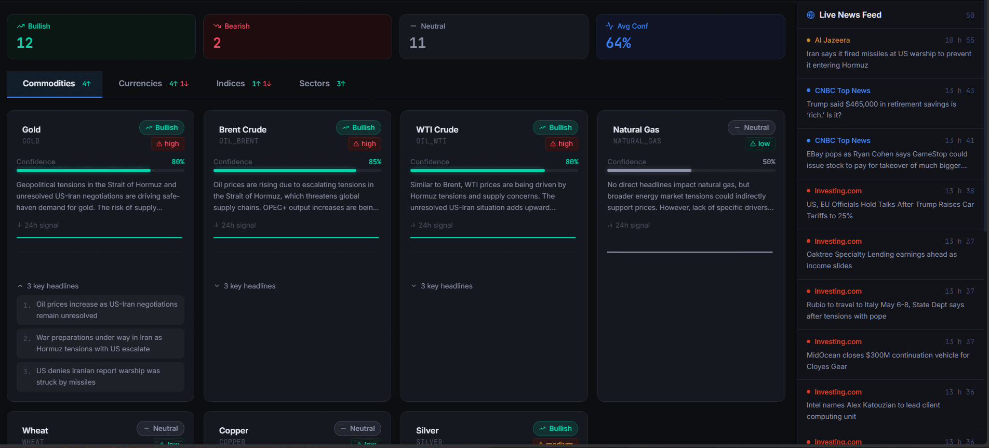Image resolution: width=989 pixels, height=448 pixels.
Task: Click the 24h signal chart icon on Gold card
Action: [20, 225]
